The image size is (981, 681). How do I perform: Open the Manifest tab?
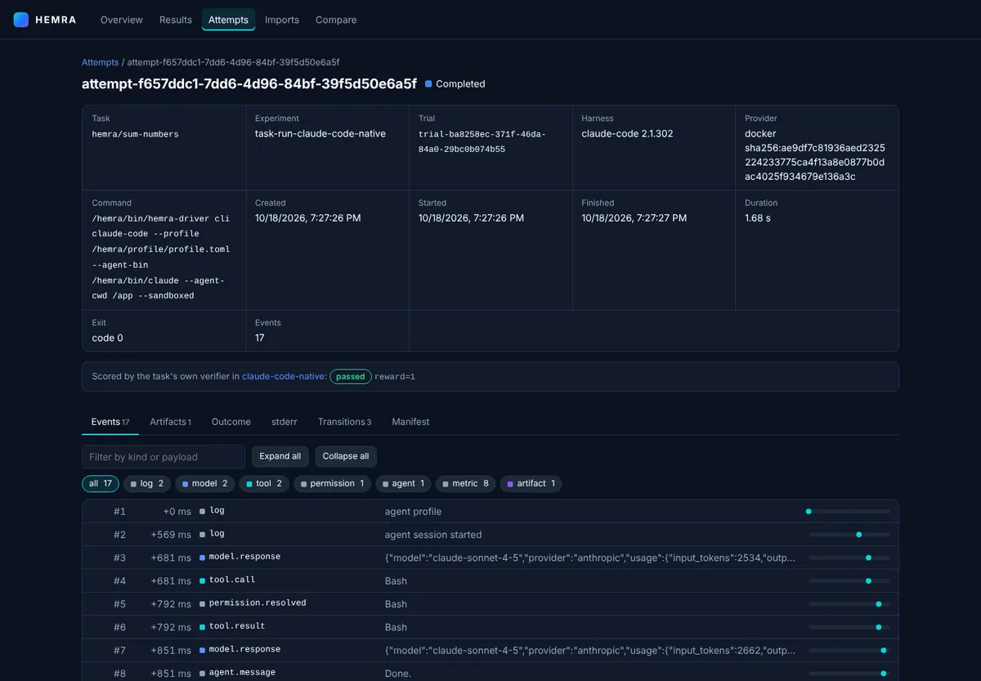(x=410, y=422)
